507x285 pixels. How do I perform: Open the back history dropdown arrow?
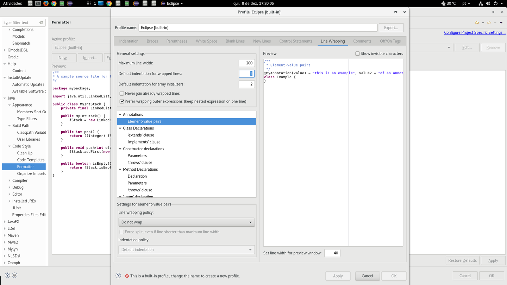pos(483,23)
